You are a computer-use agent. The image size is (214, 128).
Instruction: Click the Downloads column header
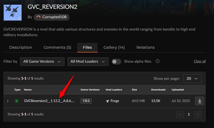click(158, 90)
